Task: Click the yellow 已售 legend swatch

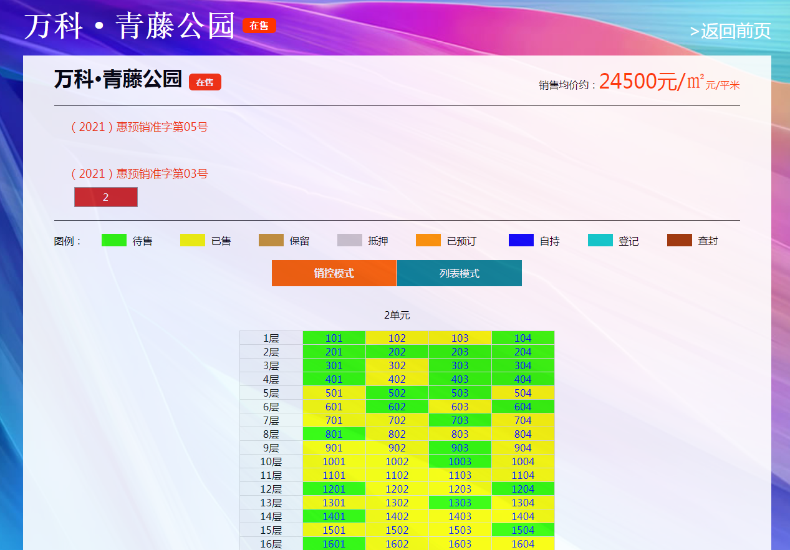Action: (193, 240)
